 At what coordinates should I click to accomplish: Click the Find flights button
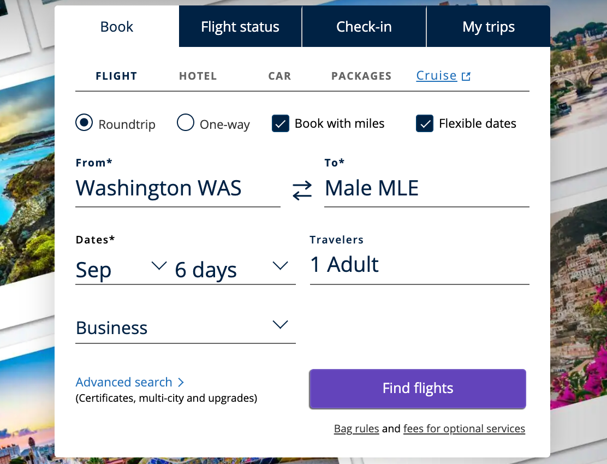[417, 388]
